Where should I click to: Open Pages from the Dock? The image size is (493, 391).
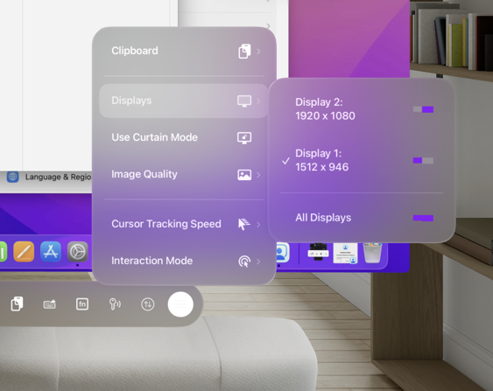pyautogui.click(x=24, y=252)
